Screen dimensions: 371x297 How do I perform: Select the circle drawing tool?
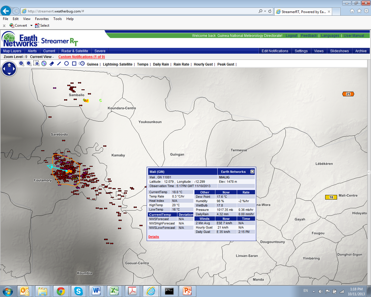(67, 63)
